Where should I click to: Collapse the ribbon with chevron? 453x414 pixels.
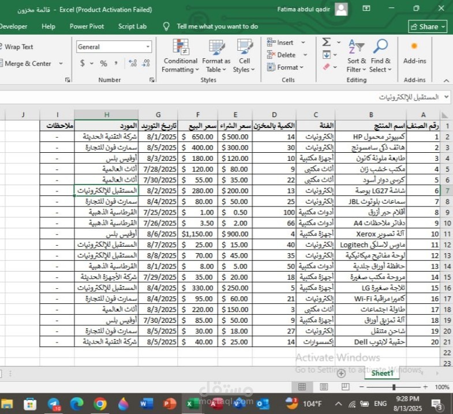(446, 80)
